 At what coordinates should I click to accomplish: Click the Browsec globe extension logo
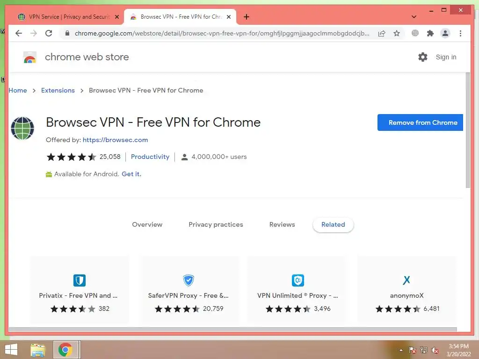click(22, 128)
